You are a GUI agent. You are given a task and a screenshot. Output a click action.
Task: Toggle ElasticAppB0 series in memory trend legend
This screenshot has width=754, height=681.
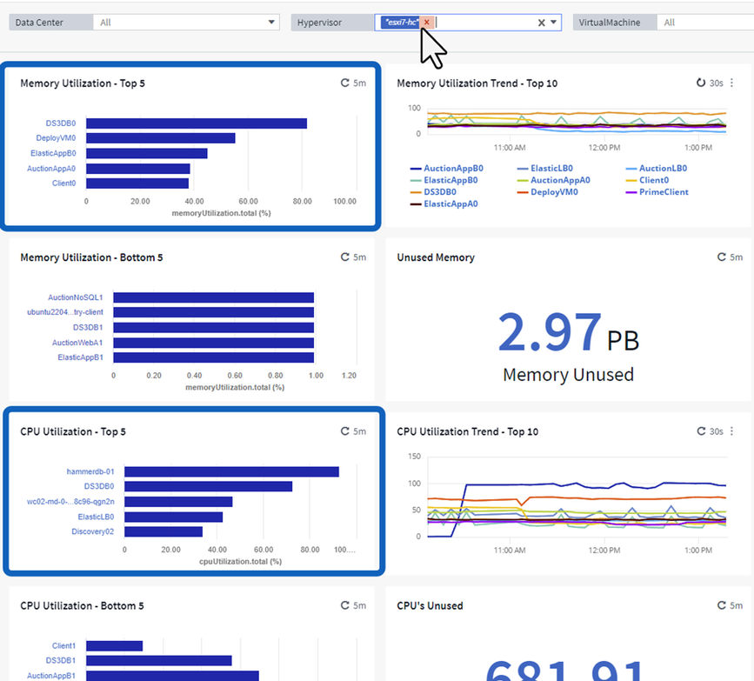point(444,180)
